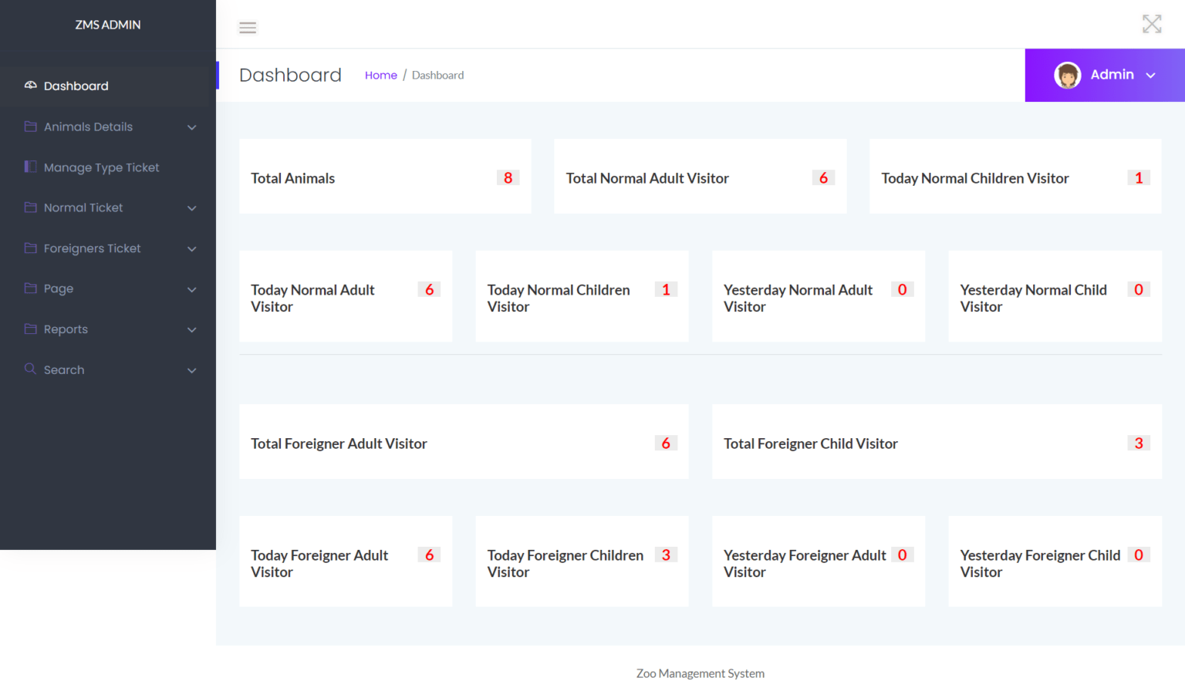
Task: Click the fullscreen expand icon
Action: pos(1152,24)
